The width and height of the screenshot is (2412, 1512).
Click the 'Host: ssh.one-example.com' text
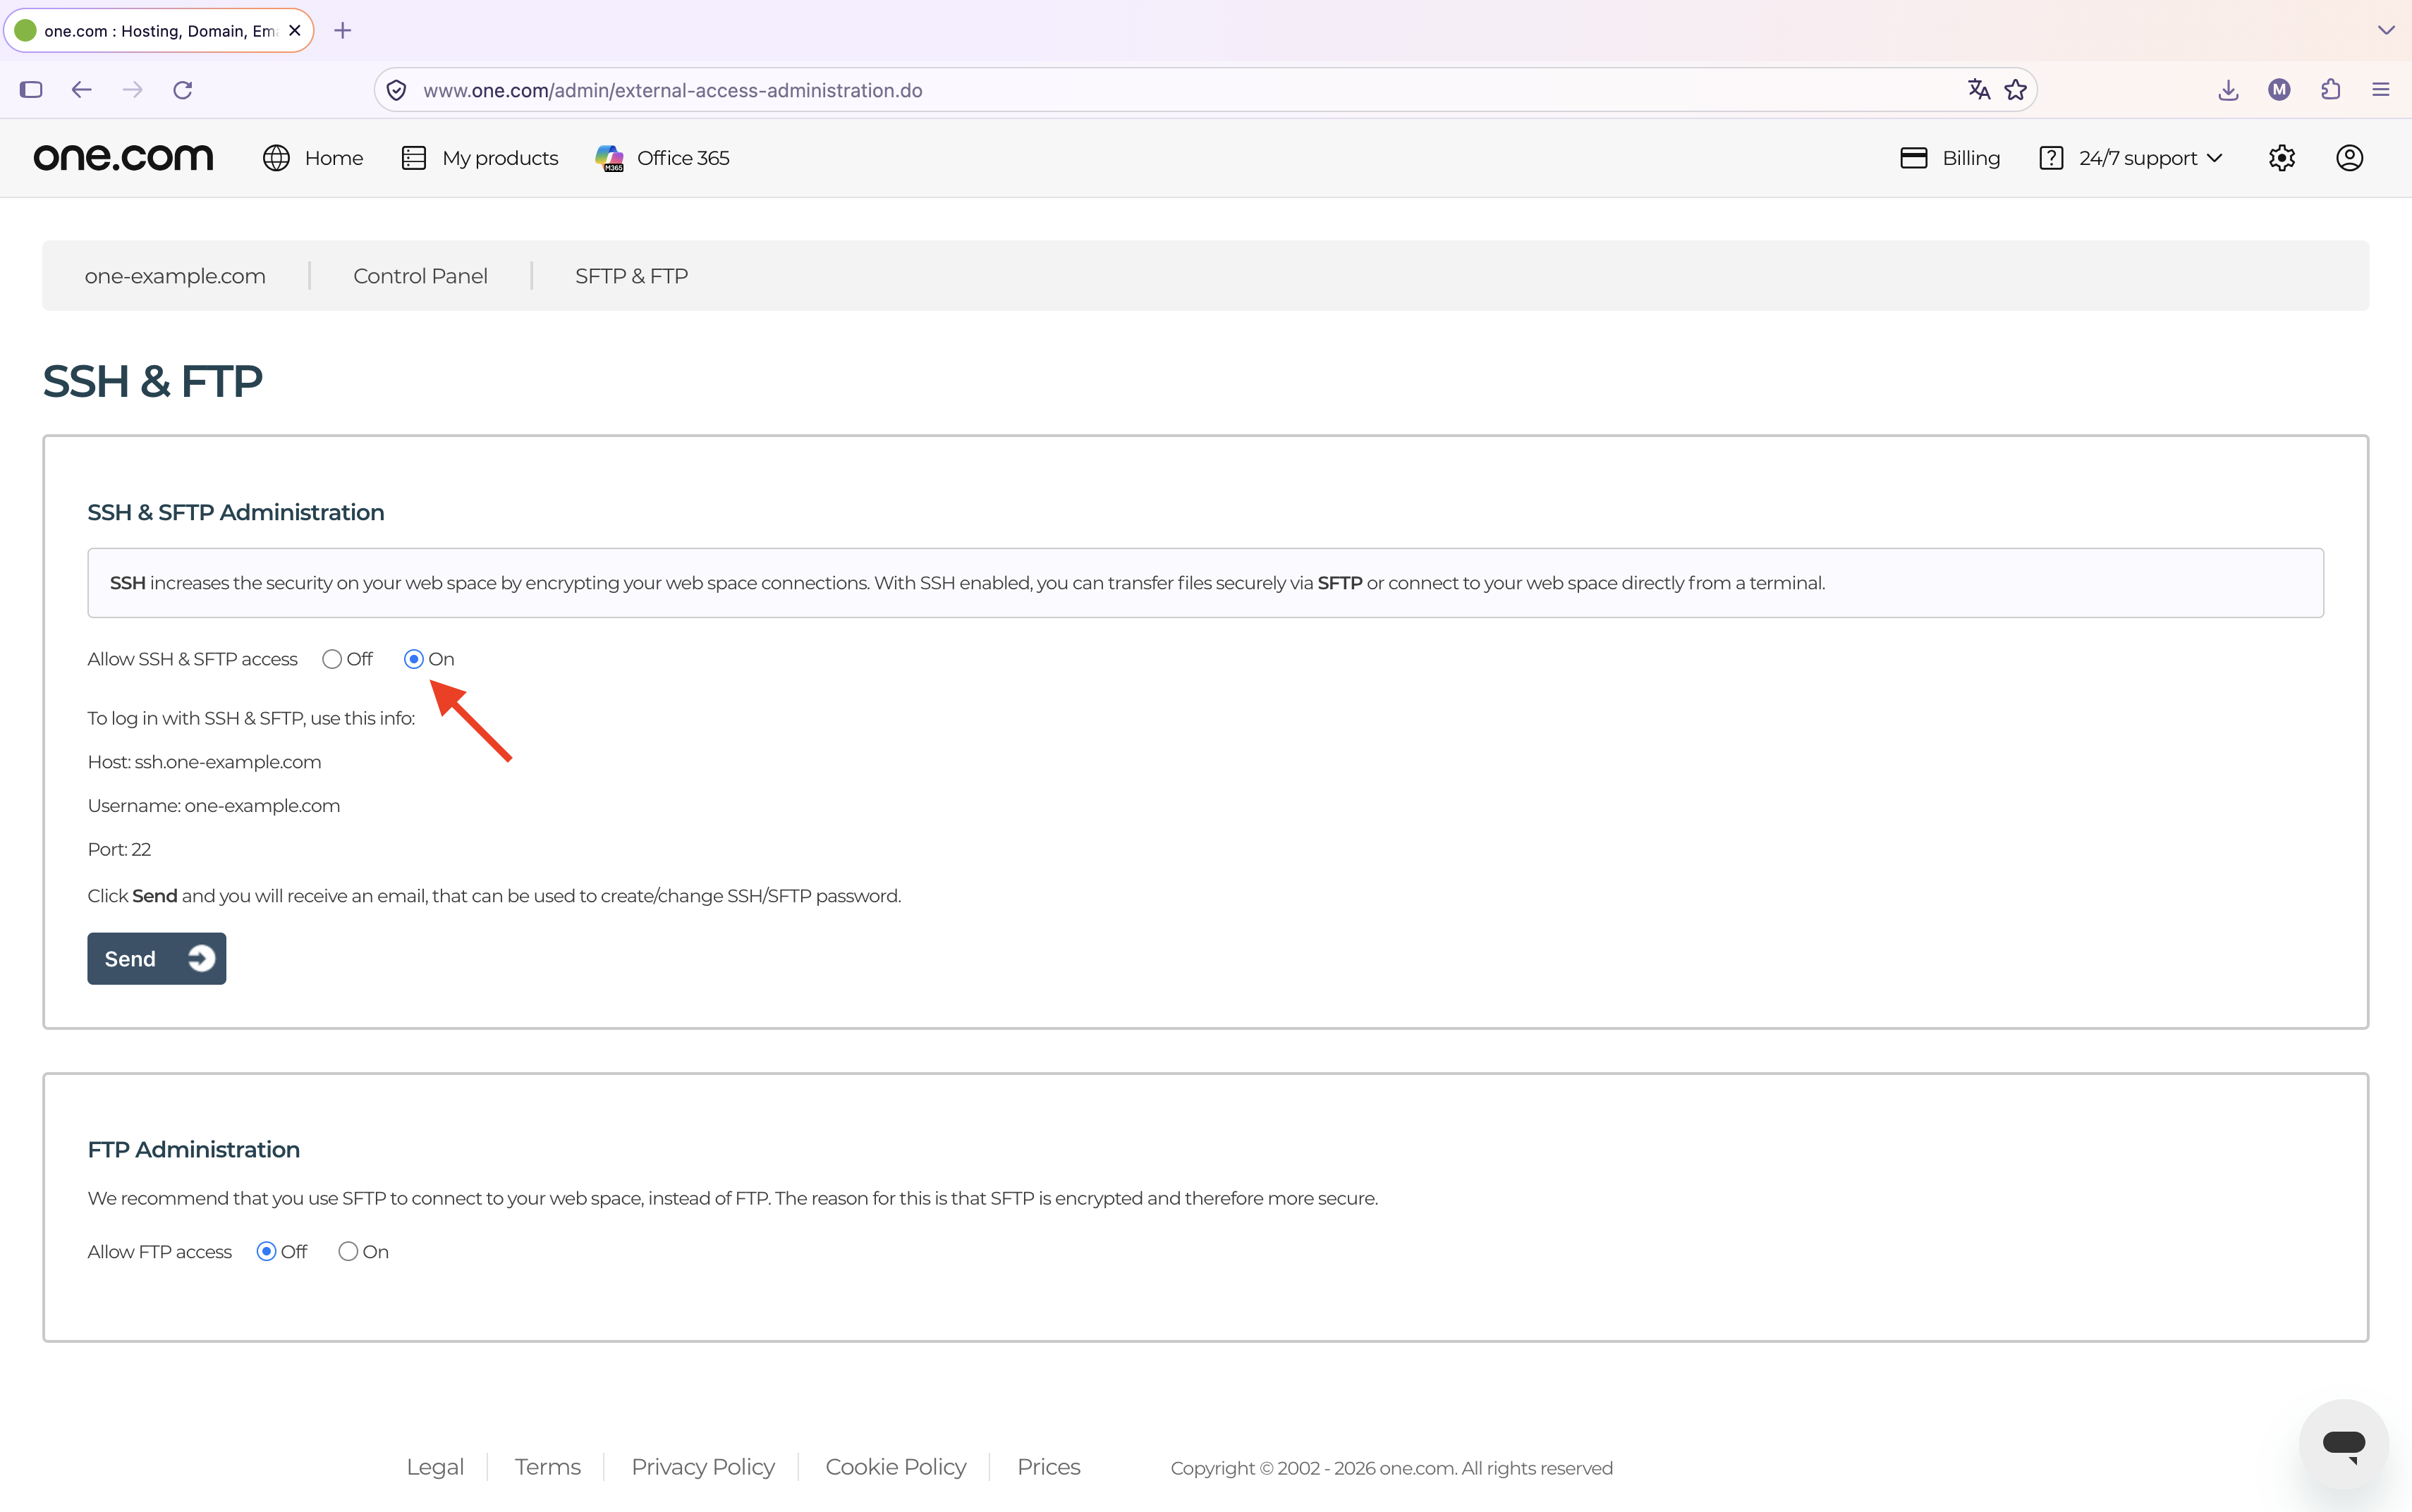coord(204,762)
